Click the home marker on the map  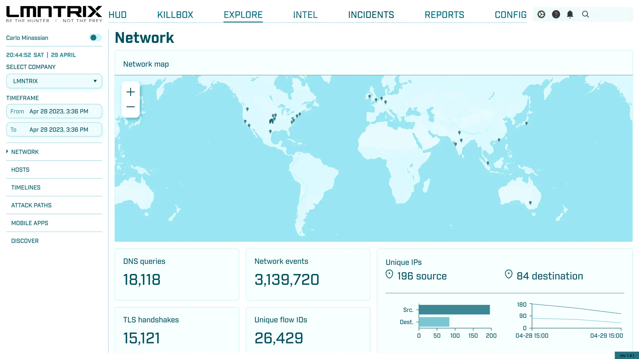271,121
